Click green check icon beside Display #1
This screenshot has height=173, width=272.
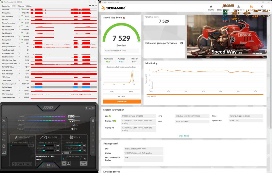point(115,121)
